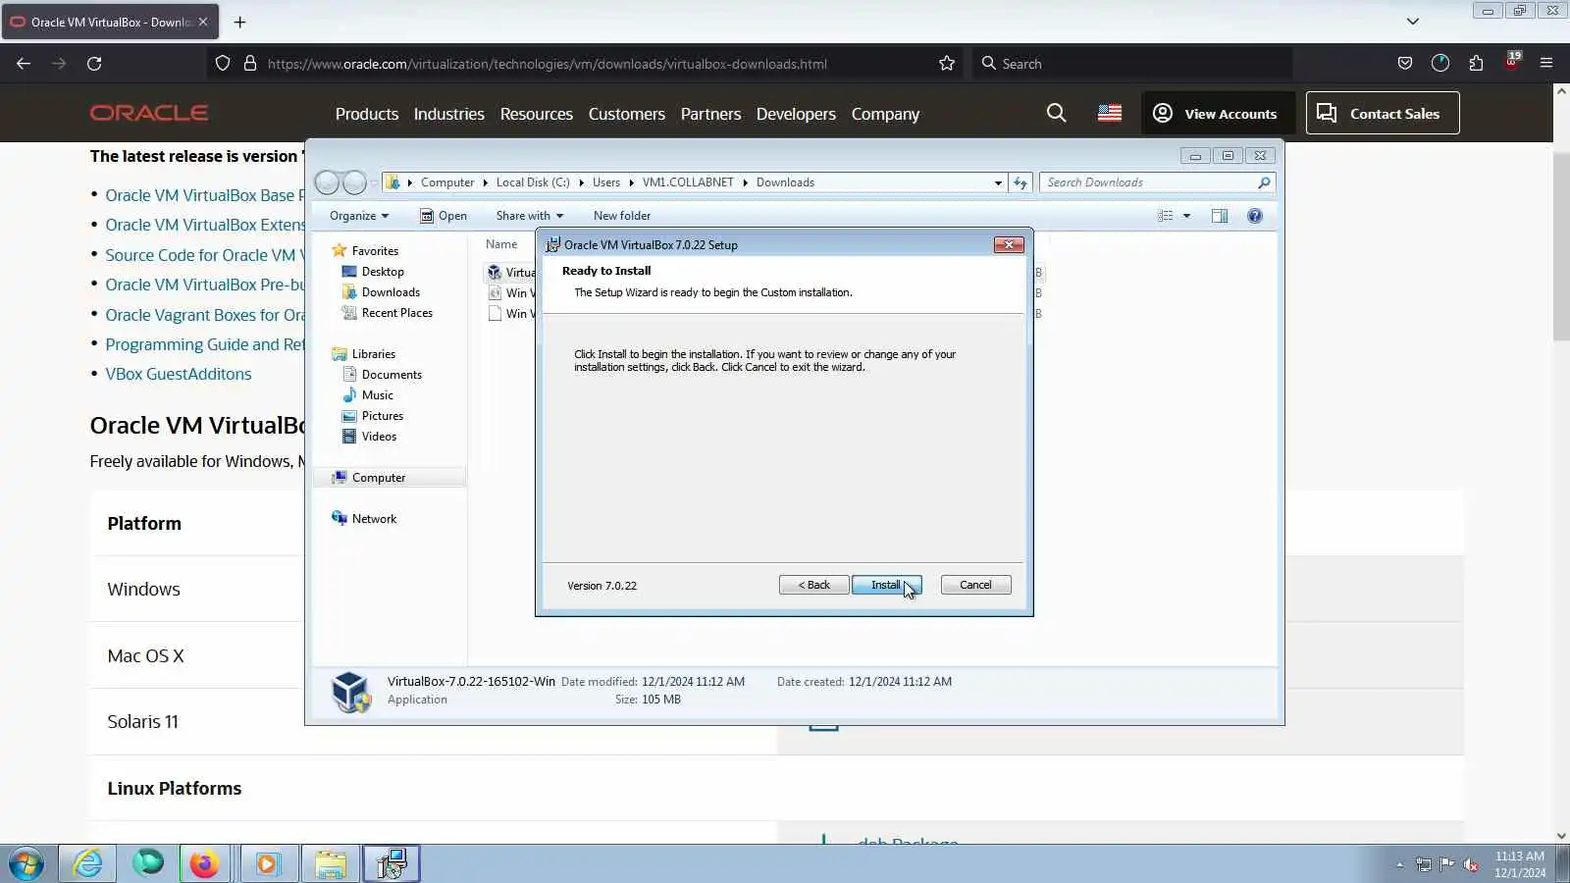This screenshot has width=1570, height=883.
Task: Select Desktop under Favorites
Action: [383, 272]
